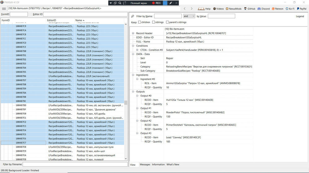Open the Discord link
This screenshot has height=173, width=309.
(264, 9)
